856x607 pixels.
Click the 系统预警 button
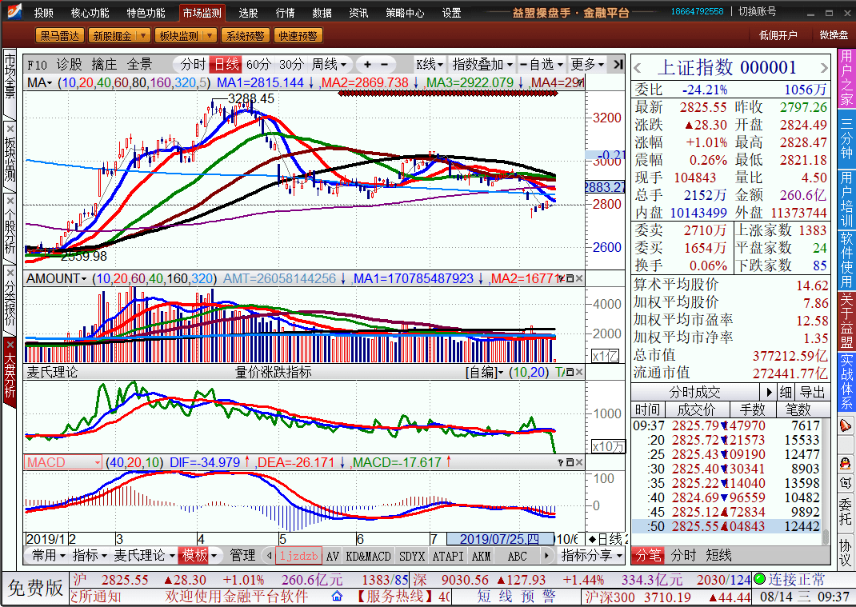click(x=245, y=35)
